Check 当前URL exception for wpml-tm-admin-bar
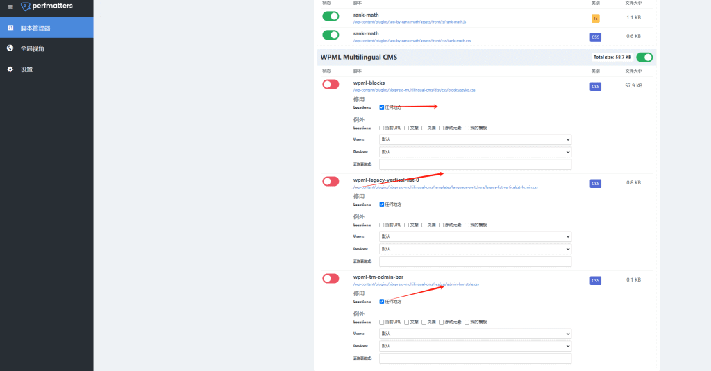The image size is (711, 371). coord(382,322)
